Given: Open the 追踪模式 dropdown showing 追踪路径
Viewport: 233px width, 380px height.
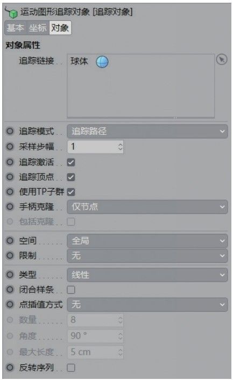Looking at the screenshot, I should pyautogui.click(x=147, y=131).
